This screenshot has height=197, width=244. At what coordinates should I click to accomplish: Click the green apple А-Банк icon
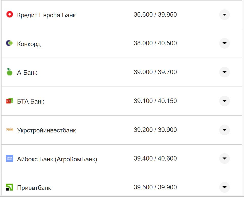pyautogui.click(x=9, y=72)
